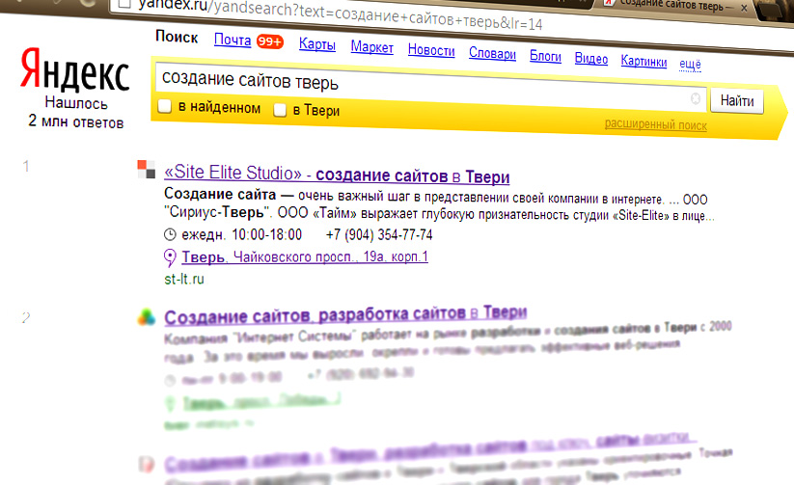Go to the Новости section
The height and width of the screenshot is (485, 794).
[x=431, y=49]
